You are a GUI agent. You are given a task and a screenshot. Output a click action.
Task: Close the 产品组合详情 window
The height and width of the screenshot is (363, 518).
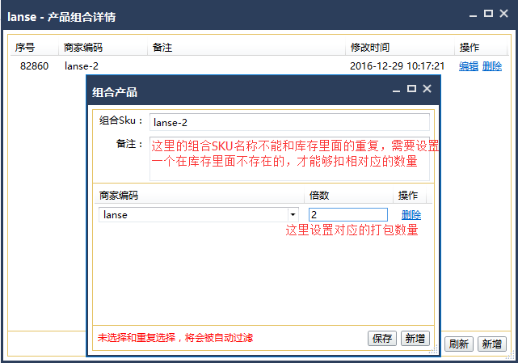click(503, 14)
